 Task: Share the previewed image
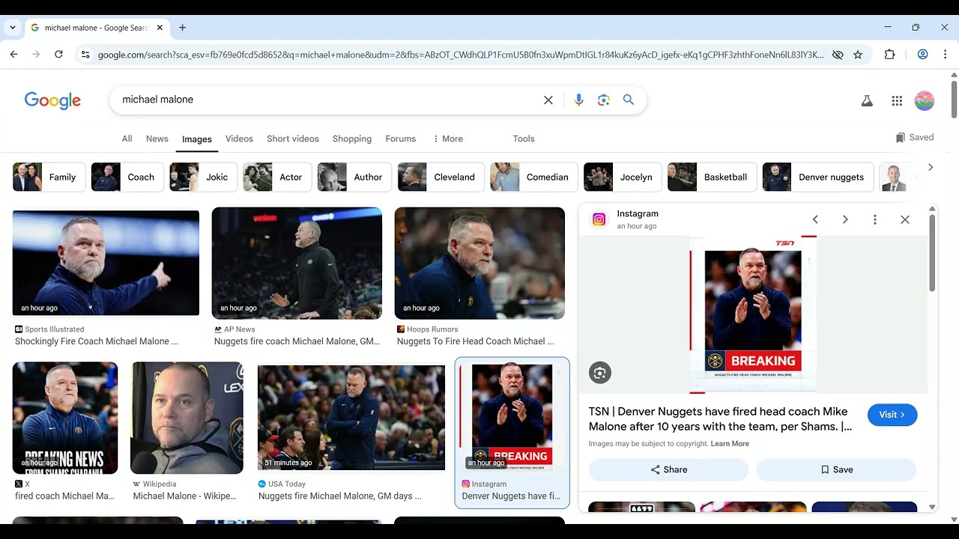668,469
